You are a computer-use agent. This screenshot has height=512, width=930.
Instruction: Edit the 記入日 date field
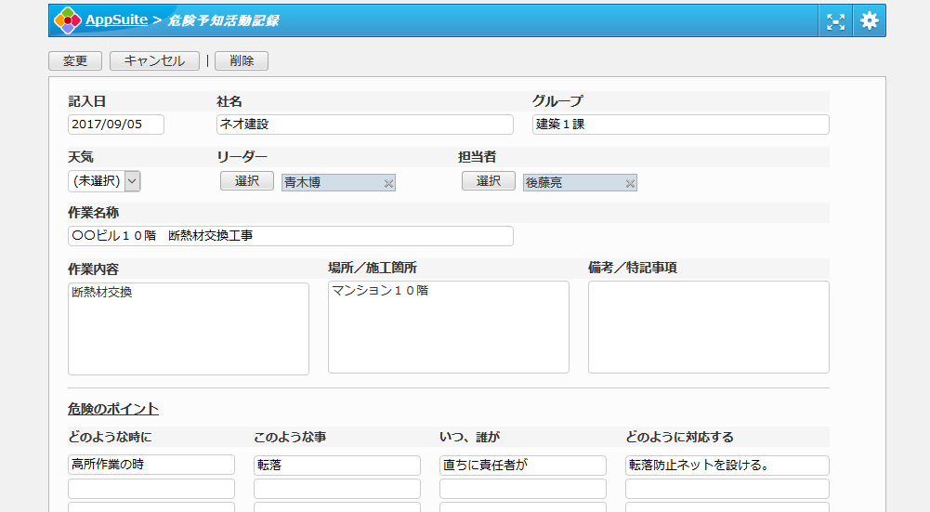tap(116, 125)
